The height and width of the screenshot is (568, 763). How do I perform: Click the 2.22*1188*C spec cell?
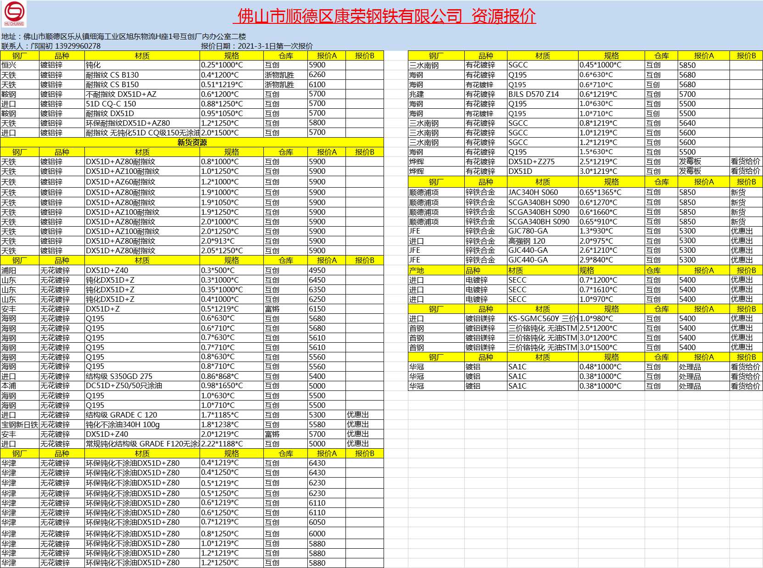tap(232, 444)
